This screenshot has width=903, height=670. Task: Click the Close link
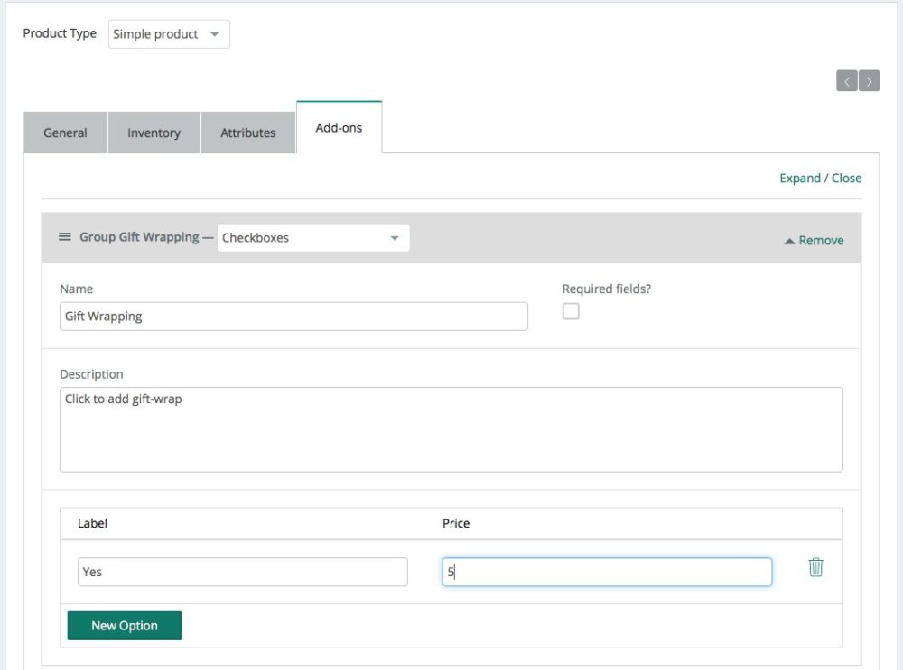[847, 178]
